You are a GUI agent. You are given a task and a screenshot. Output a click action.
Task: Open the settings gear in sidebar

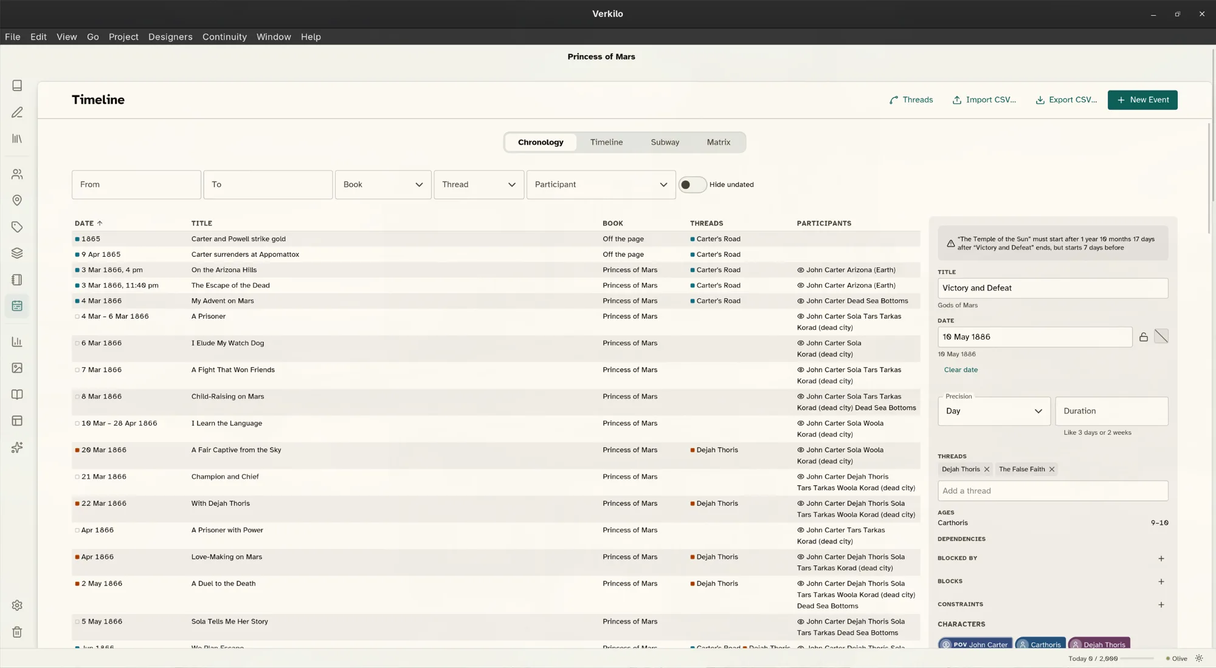tap(17, 605)
